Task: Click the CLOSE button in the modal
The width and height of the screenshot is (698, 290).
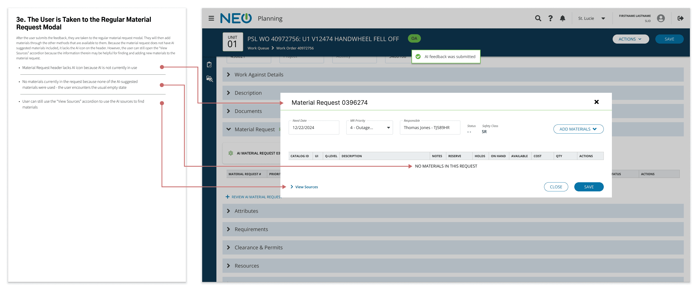Action: [x=556, y=187]
